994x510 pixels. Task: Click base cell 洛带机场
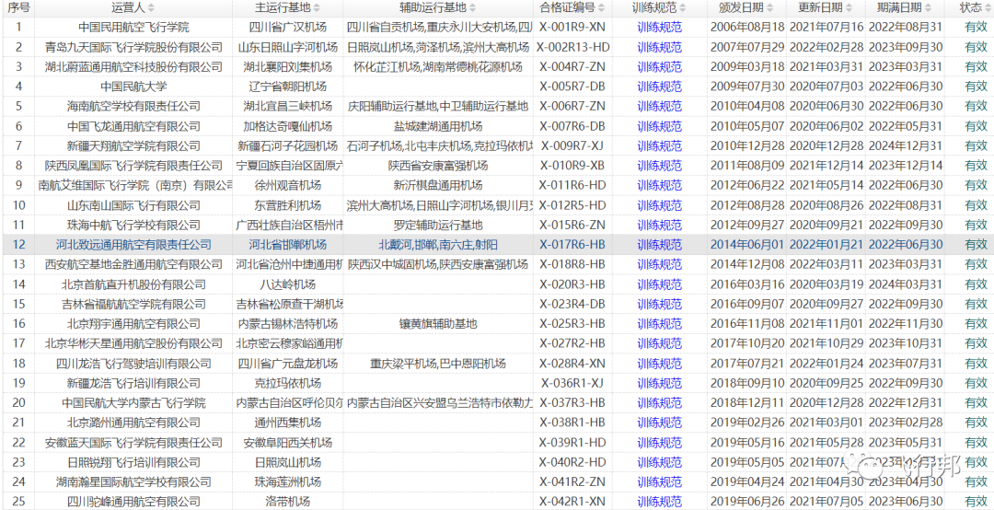(x=288, y=501)
